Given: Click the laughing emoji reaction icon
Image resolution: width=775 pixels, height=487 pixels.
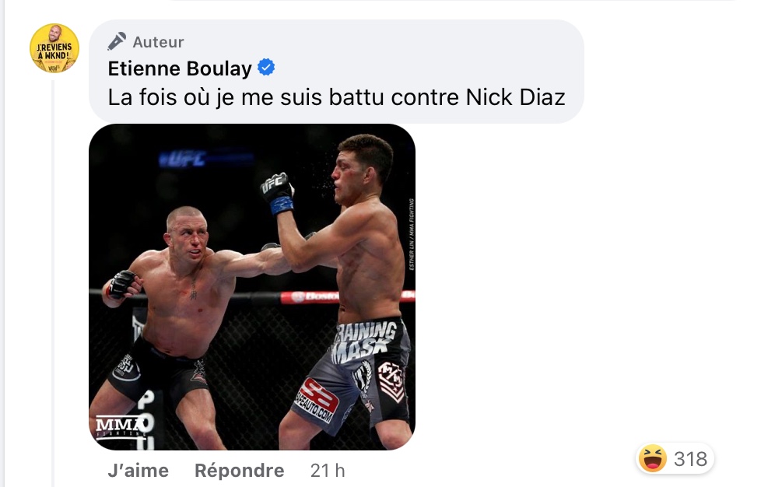Looking at the screenshot, I should tap(652, 458).
